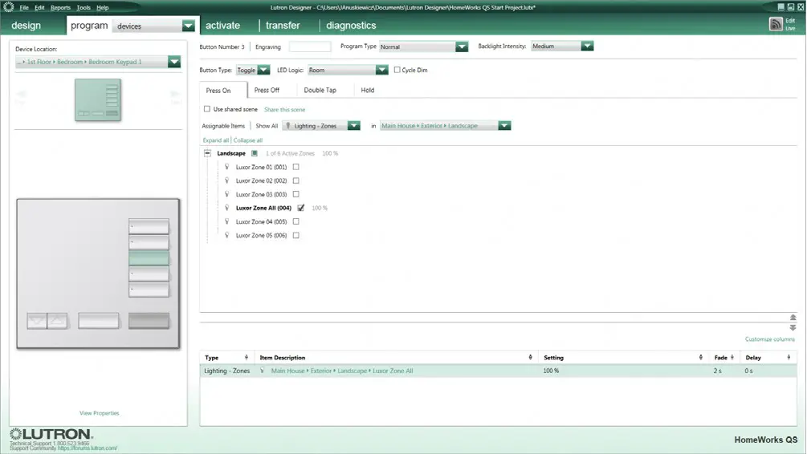Open LED Logic Room dropdown
The width and height of the screenshot is (807, 454).
(381, 70)
